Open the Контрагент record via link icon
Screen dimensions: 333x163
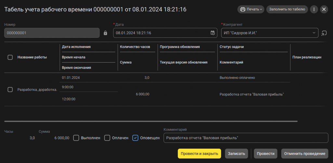(x=324, y=33)
